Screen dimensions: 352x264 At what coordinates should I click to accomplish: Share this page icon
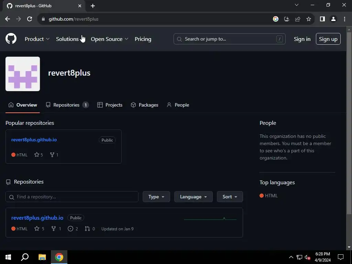coord(298,19)
